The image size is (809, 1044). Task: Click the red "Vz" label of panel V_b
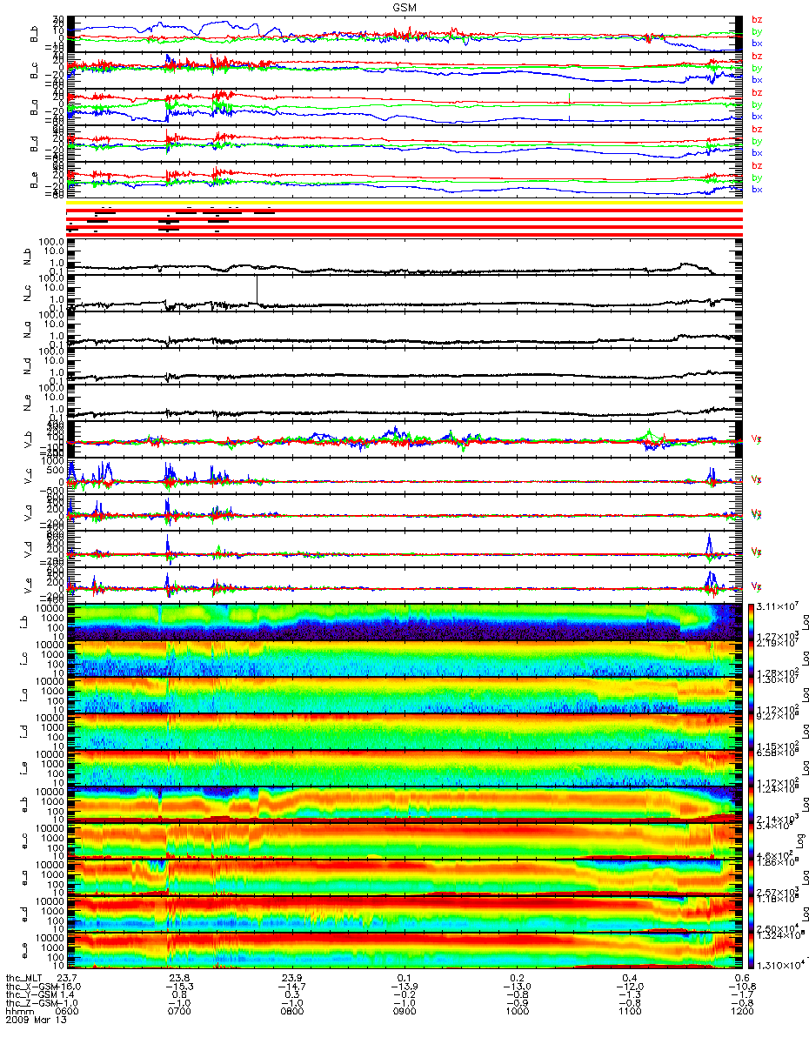click(x=757, y=439)
